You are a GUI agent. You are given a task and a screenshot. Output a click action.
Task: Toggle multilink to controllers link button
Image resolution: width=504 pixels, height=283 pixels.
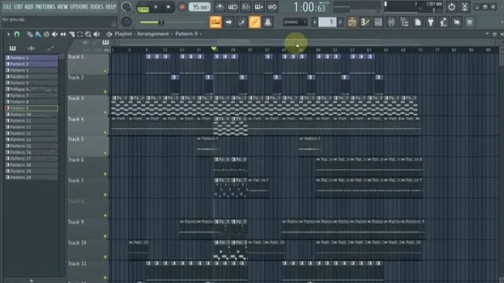click(254, 22)
